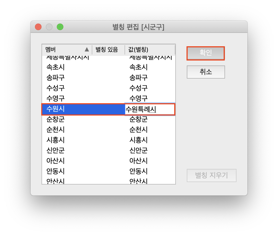Select the 순창군 member row
The width and height of the screenshot is (278, 236).
click(x=108, y=119)
